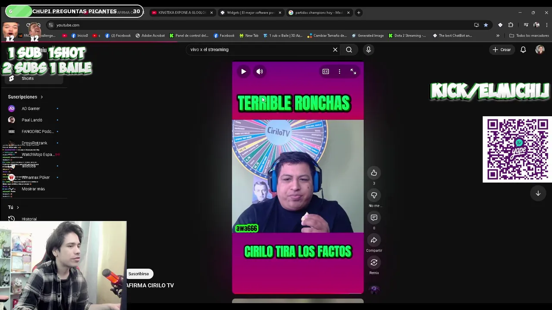Screen dimensions: 552x310
Task: Start voice search with the microphone icon
Action: click(x=368, y=50)
